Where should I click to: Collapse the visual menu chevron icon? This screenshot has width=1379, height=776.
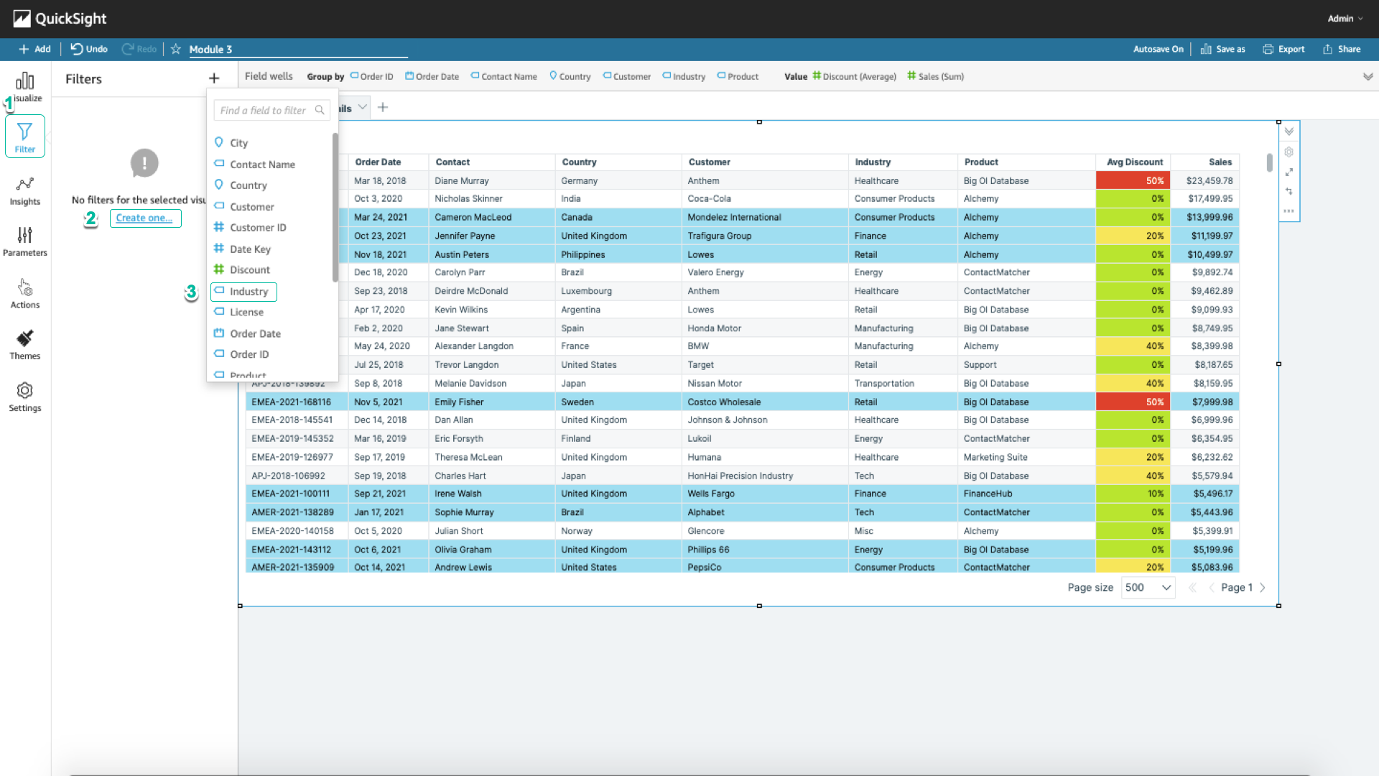[x=1289, y=131]
